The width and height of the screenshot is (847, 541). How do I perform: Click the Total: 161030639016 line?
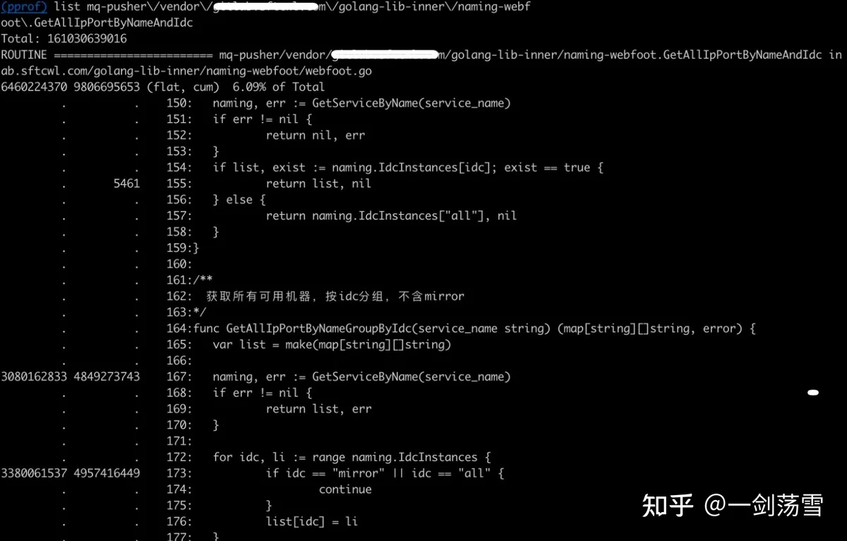(x=64, y=39)
